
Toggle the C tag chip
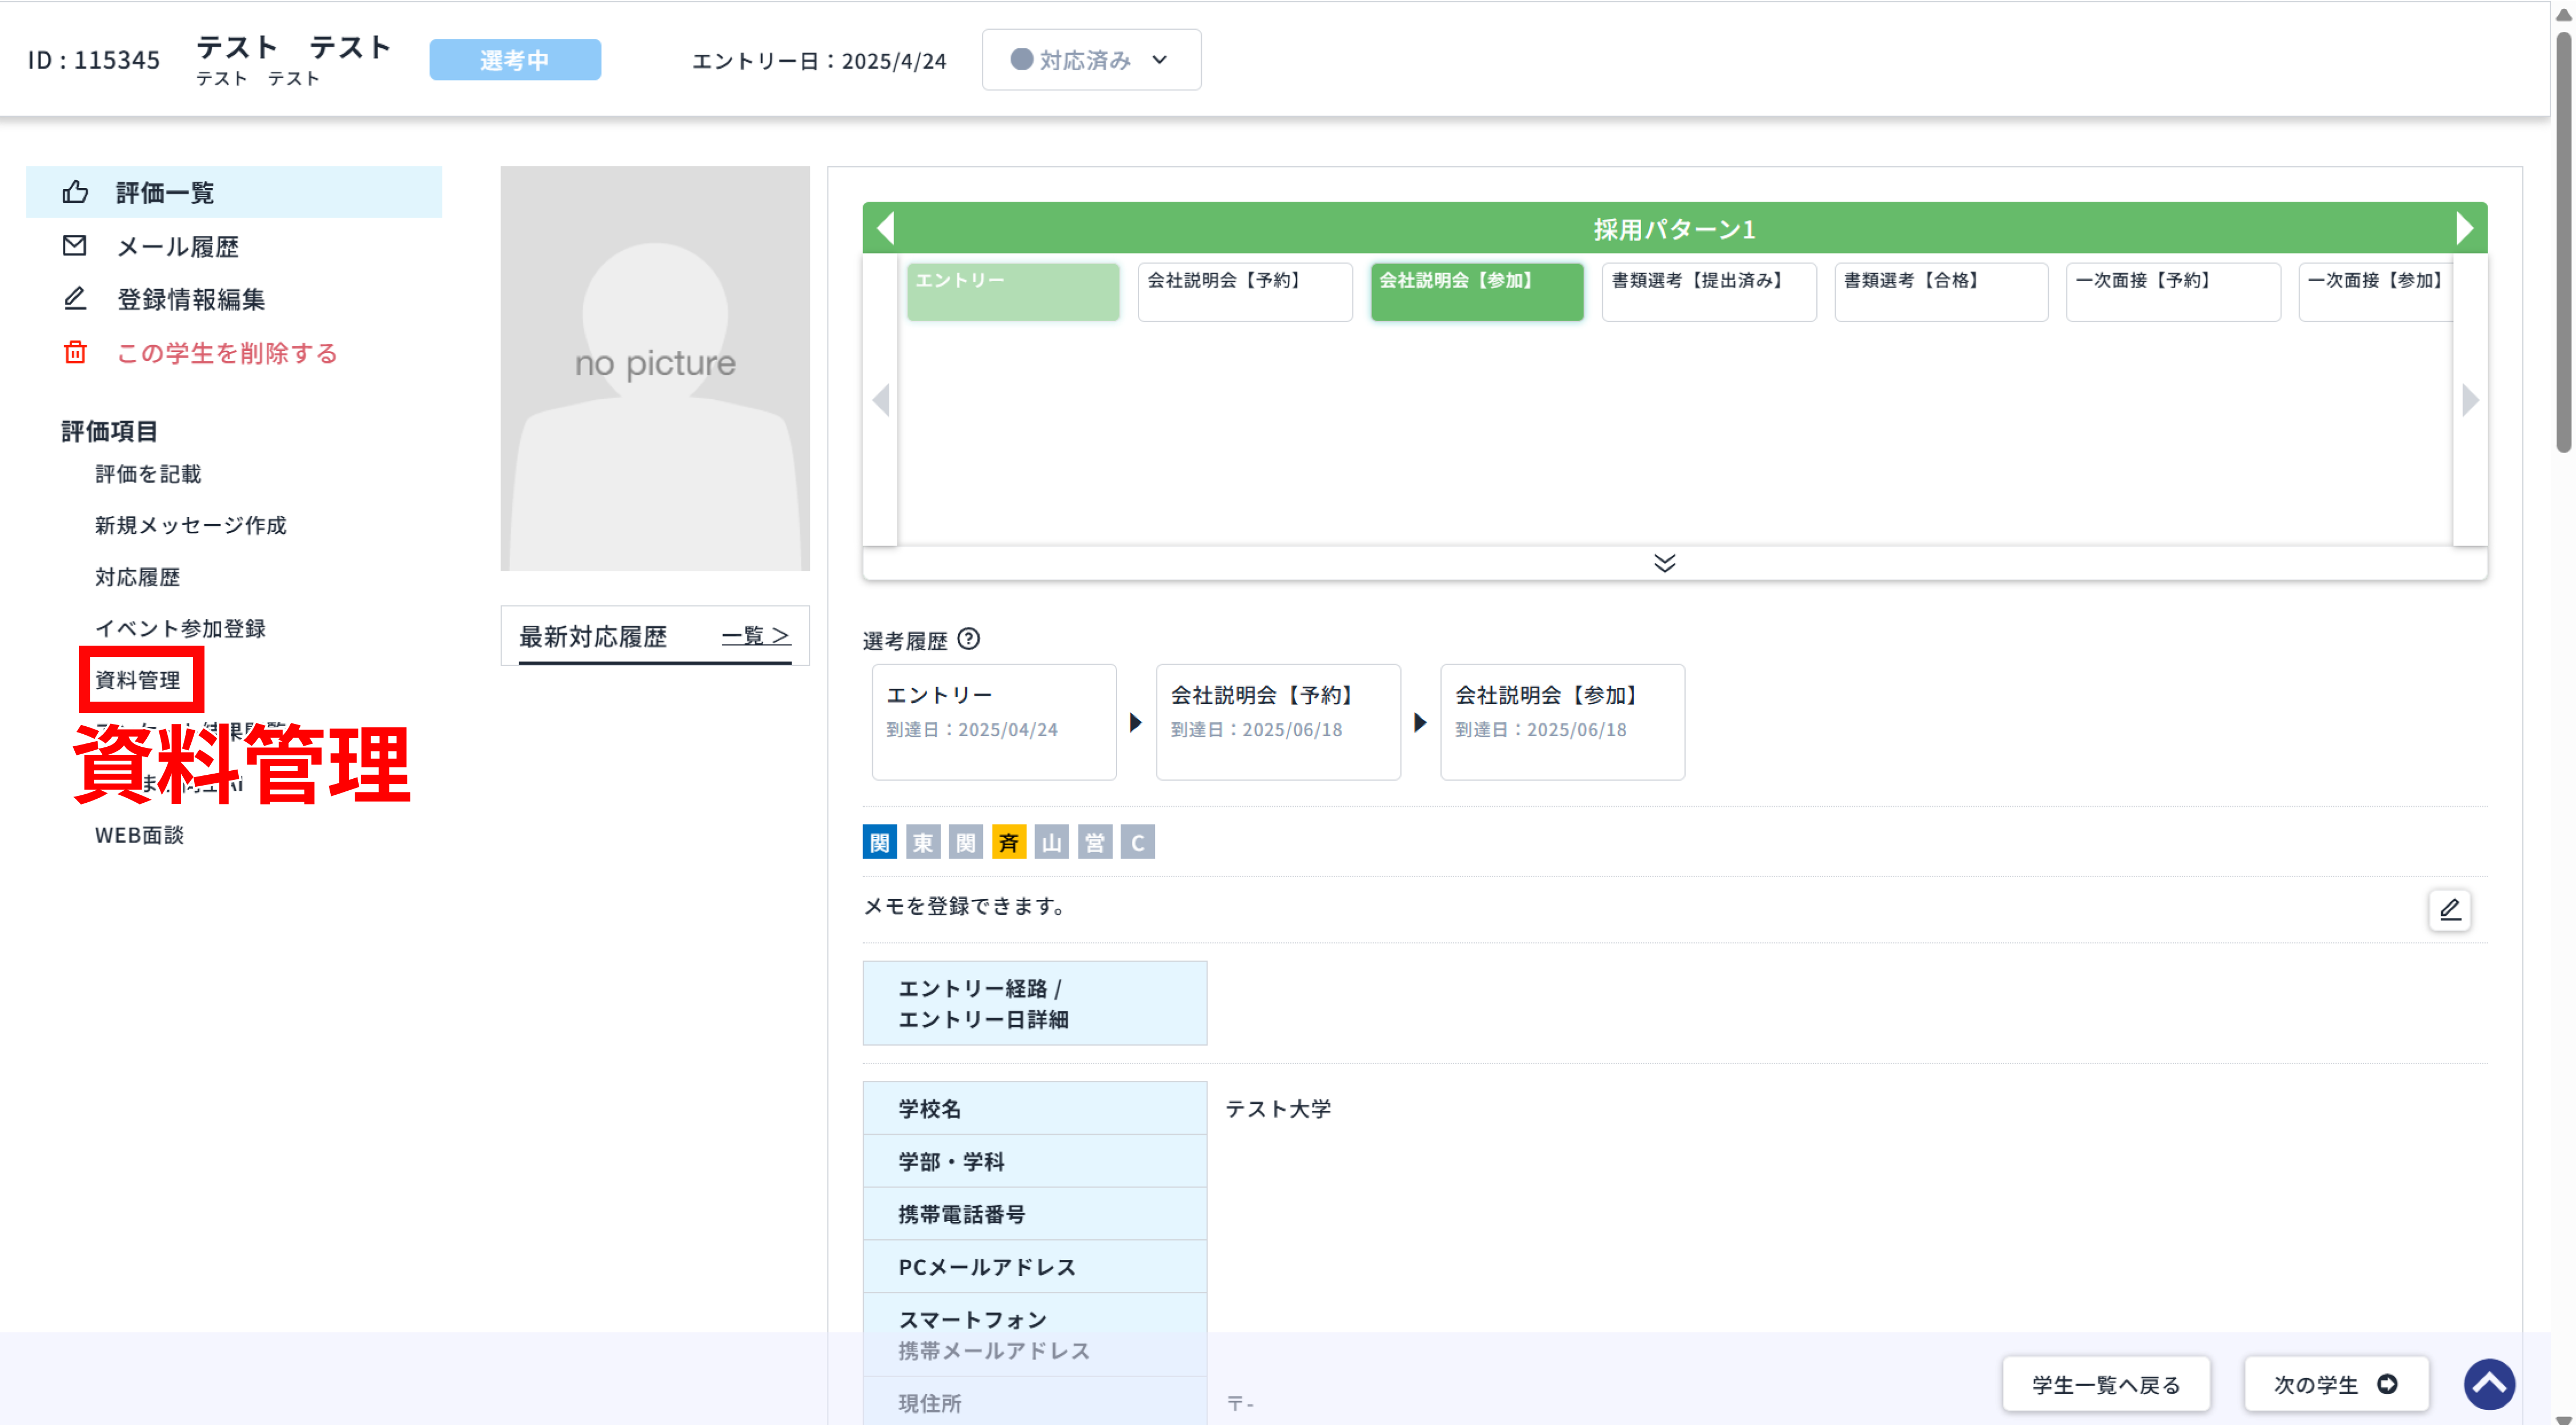(x=1136, y=841)
